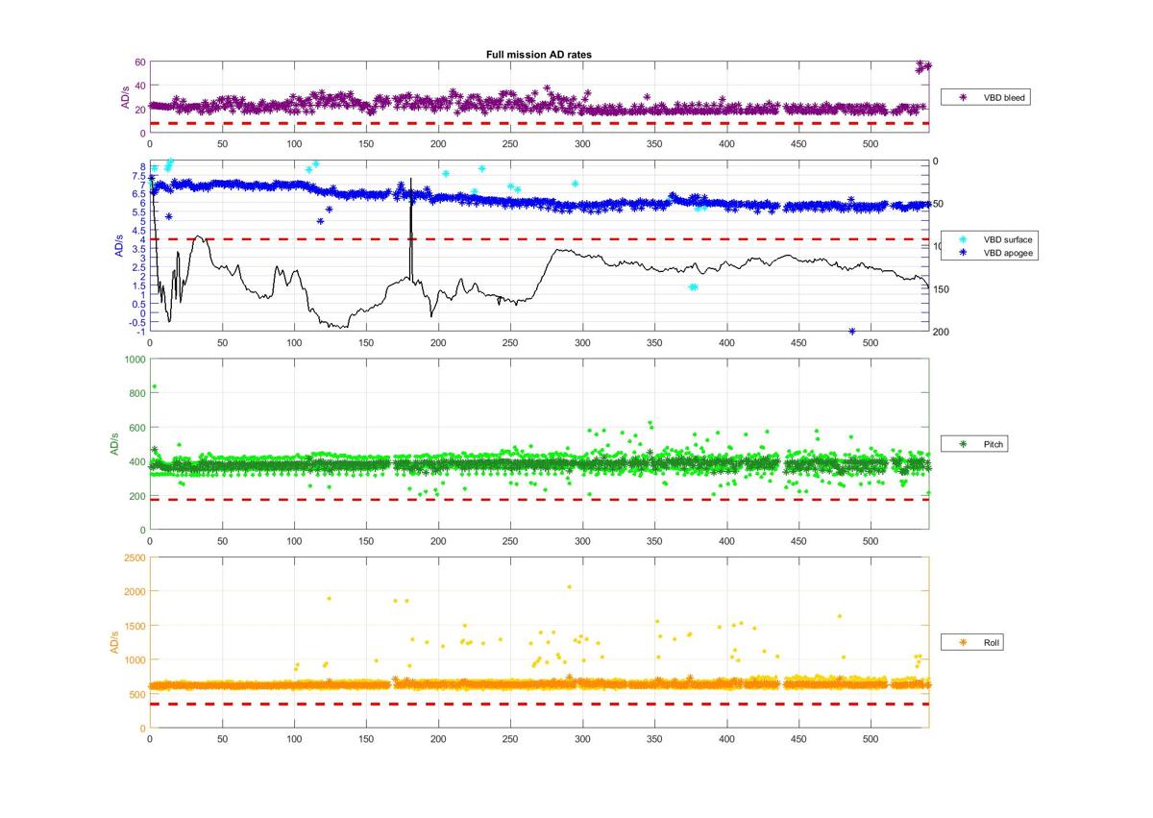Select the 'Roll' legend label
The image size is (1153, 818).
[992, 642]
